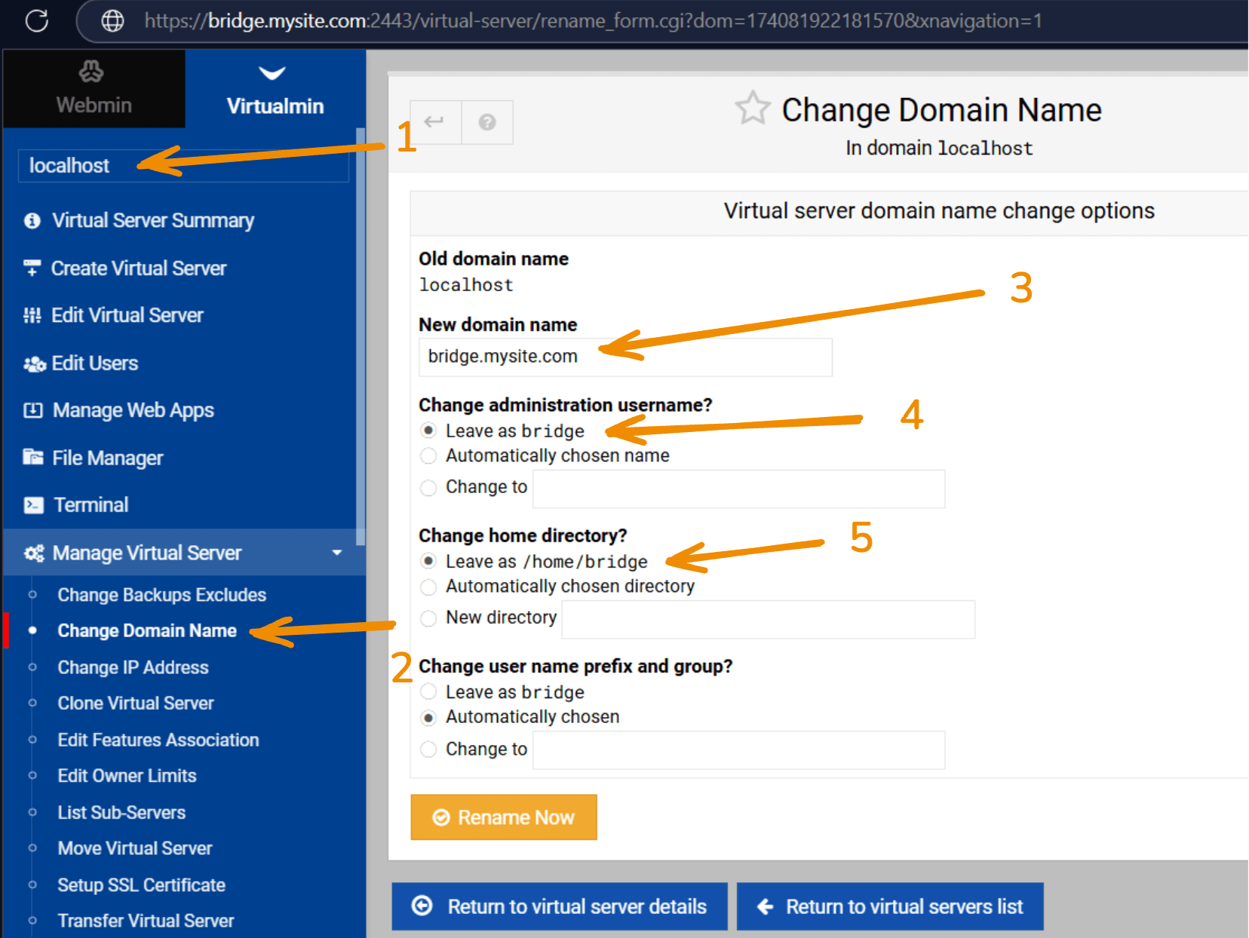Open Virtual Server Summary info icon

coord(32,221)
